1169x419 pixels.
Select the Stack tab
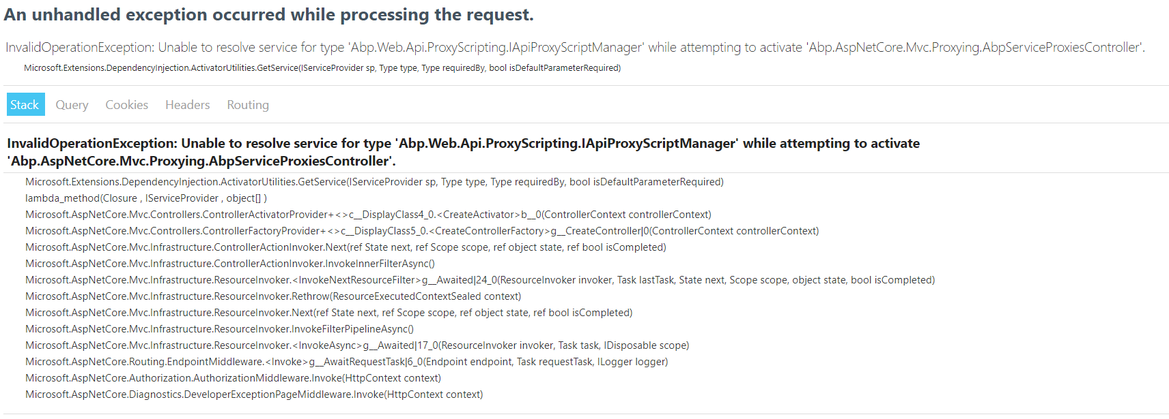pos(25,104)
